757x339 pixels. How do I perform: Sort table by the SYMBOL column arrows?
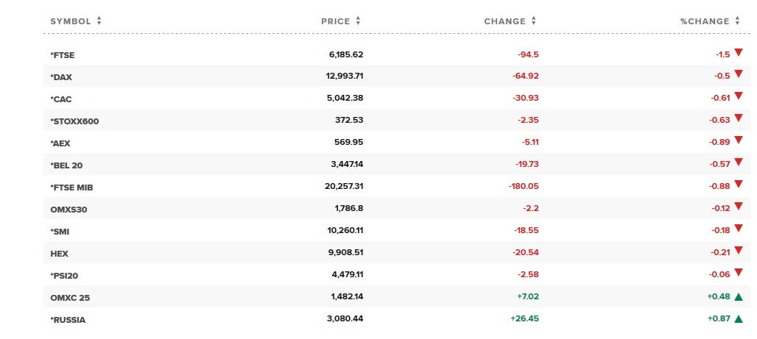click(x=99, y=21)
